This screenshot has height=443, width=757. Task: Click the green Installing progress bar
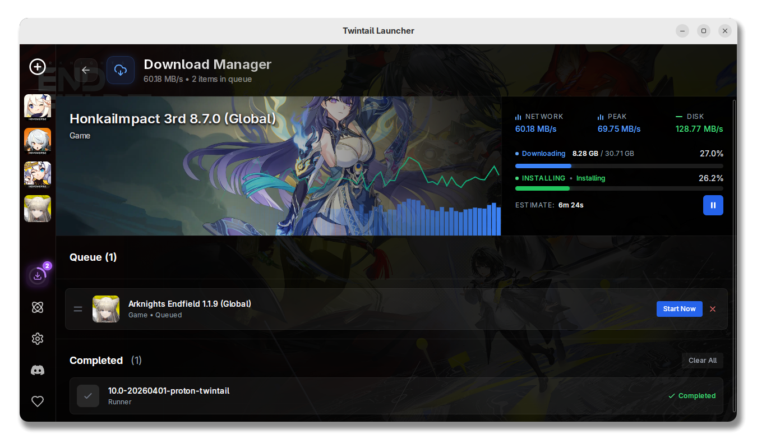coord(619,188)
